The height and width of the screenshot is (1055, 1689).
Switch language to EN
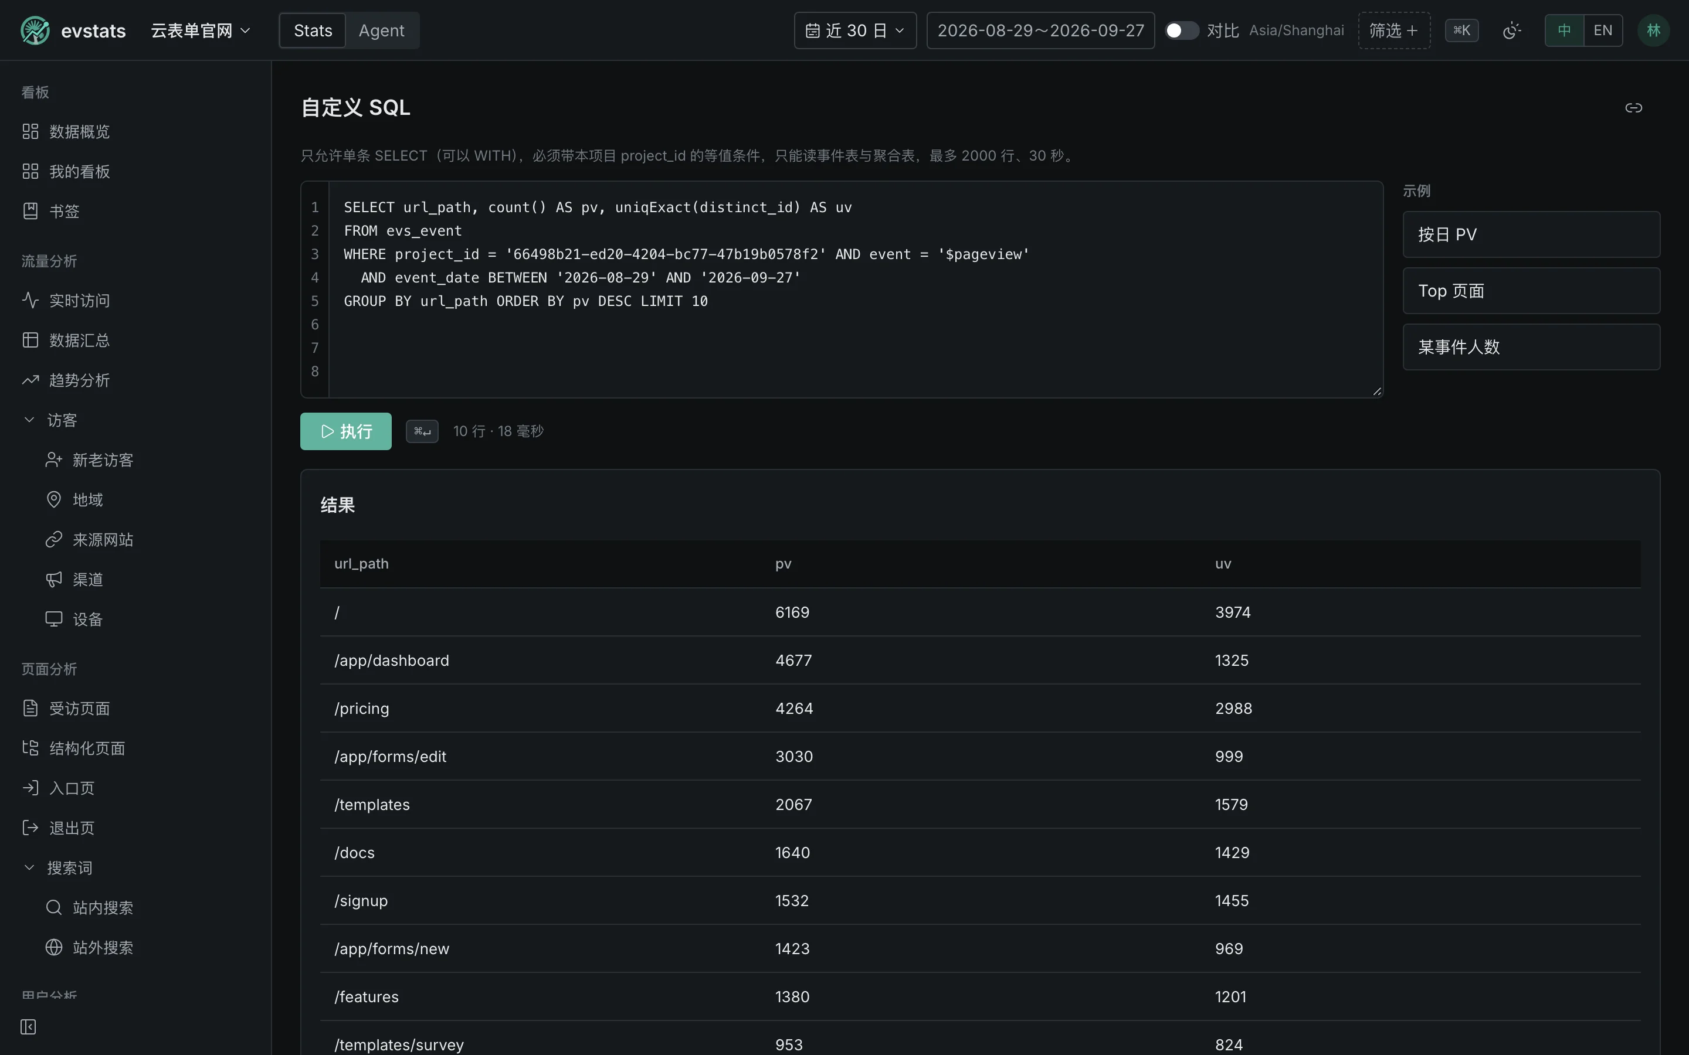pos(1602,30)
